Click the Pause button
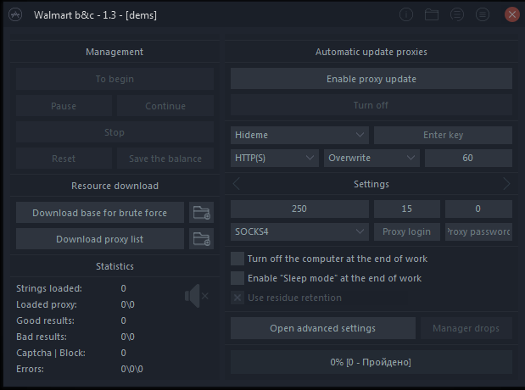This screenshot has height=390, width=525. point(64,106)
